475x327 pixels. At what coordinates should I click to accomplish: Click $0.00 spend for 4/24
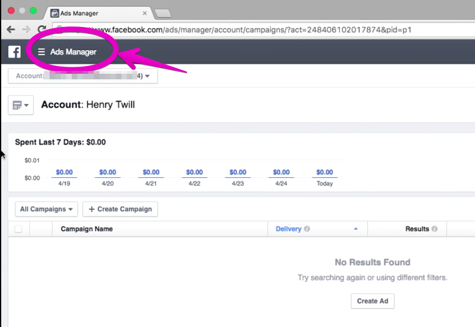click(281, 172)
